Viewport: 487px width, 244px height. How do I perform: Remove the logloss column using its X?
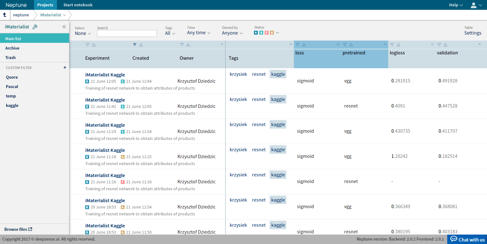point(432,44)
